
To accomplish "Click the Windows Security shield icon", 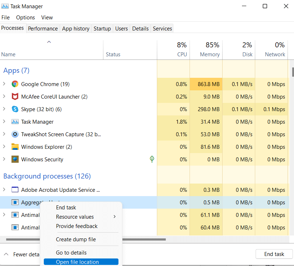I will click(15, 159).
